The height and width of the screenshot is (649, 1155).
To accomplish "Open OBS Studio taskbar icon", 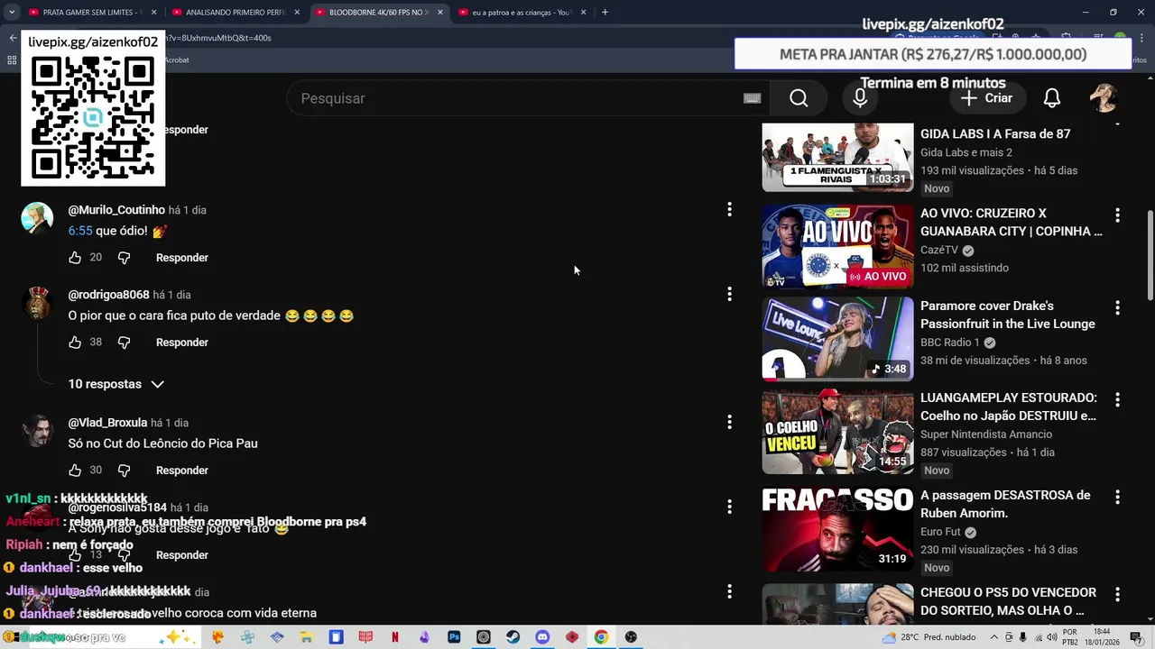I will point(631,637).
